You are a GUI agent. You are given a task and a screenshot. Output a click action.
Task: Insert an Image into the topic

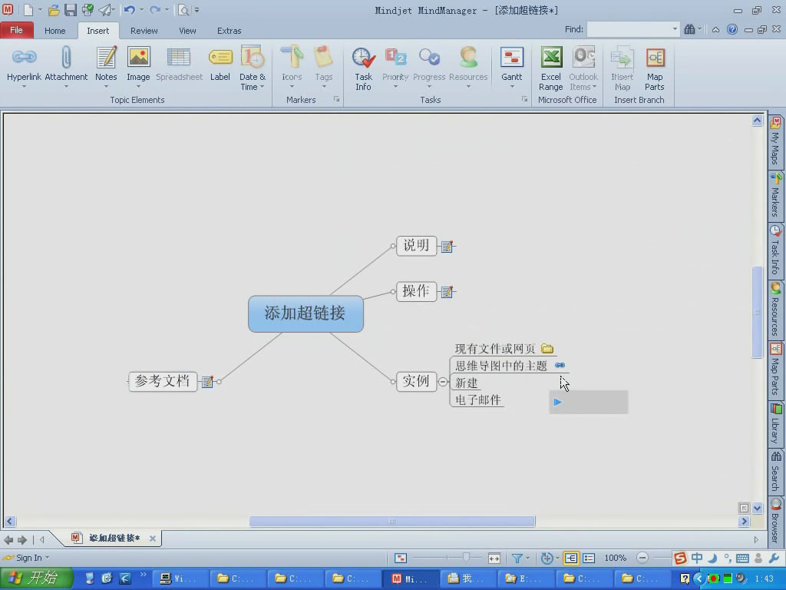tap(138, 63)
